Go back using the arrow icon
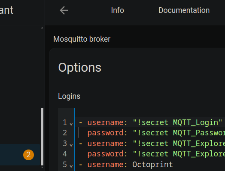 point(64,10)
